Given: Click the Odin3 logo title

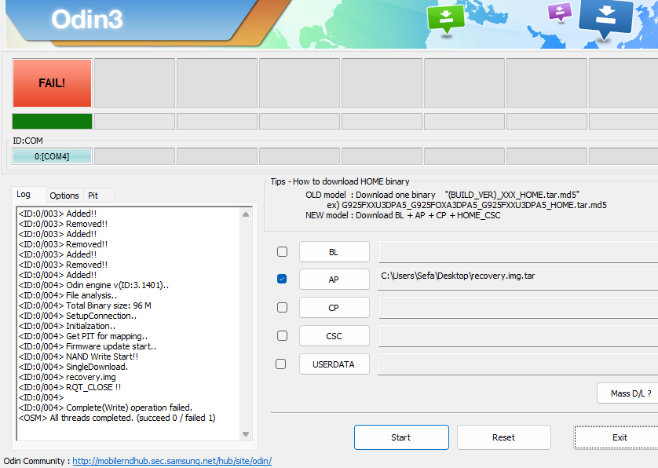Looking at the screenshot, I should click(x=87, y=20).
